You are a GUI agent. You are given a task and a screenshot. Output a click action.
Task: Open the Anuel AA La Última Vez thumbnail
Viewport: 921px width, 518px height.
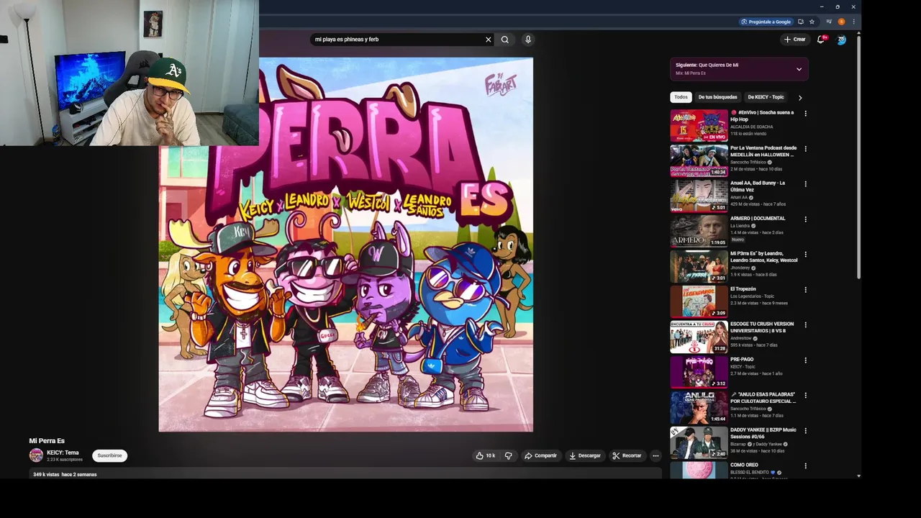tap(699, 196)
